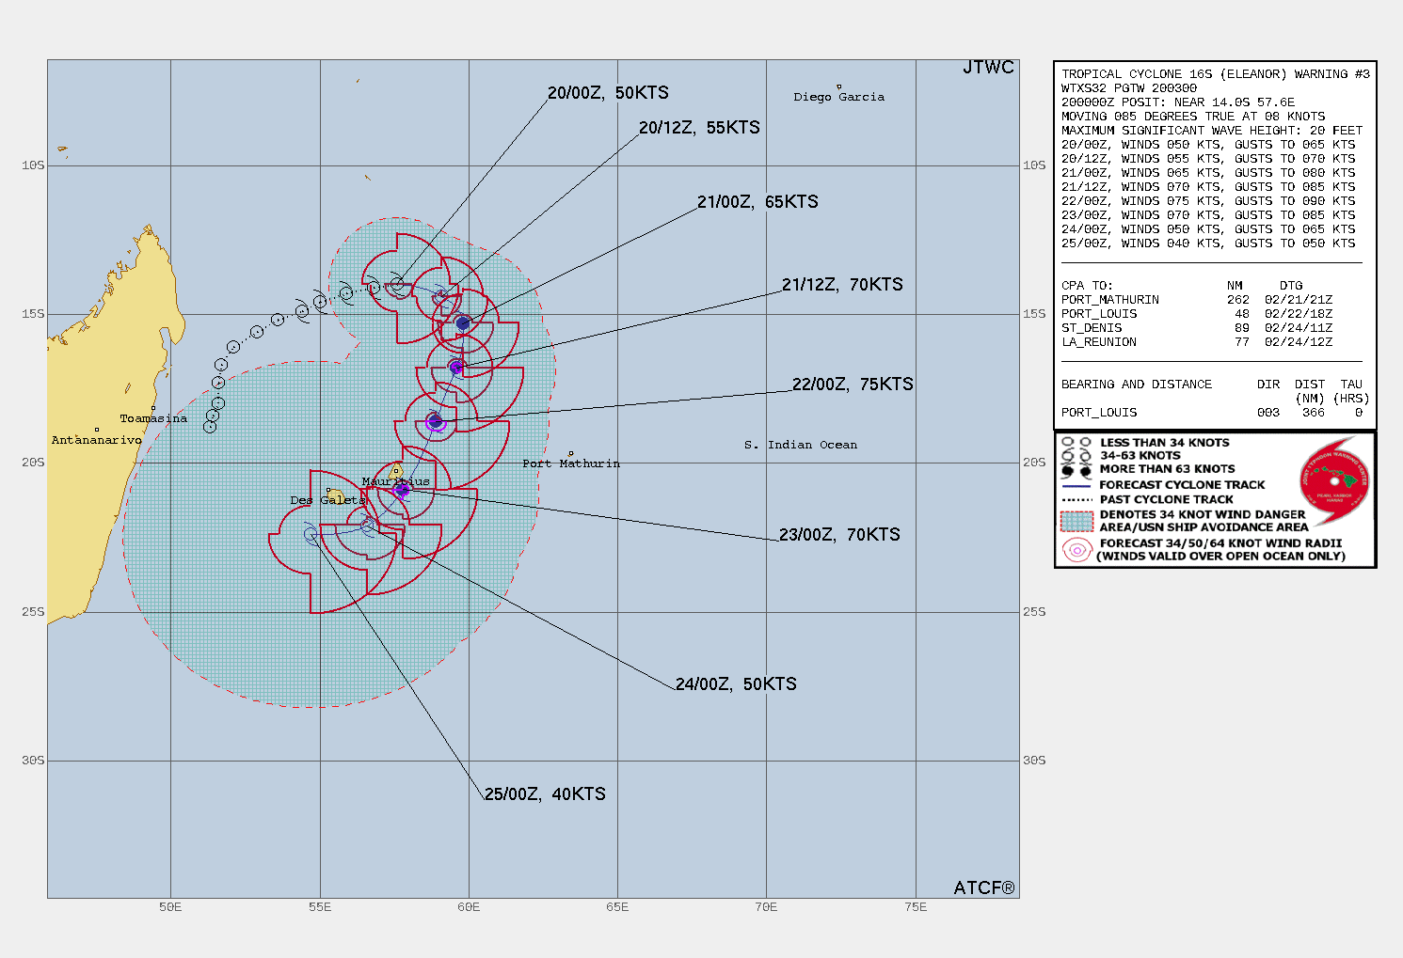Click the past cyclone track dotted legend line
This screenshot has height=958, width=1403.
[x=1076, y=499]
